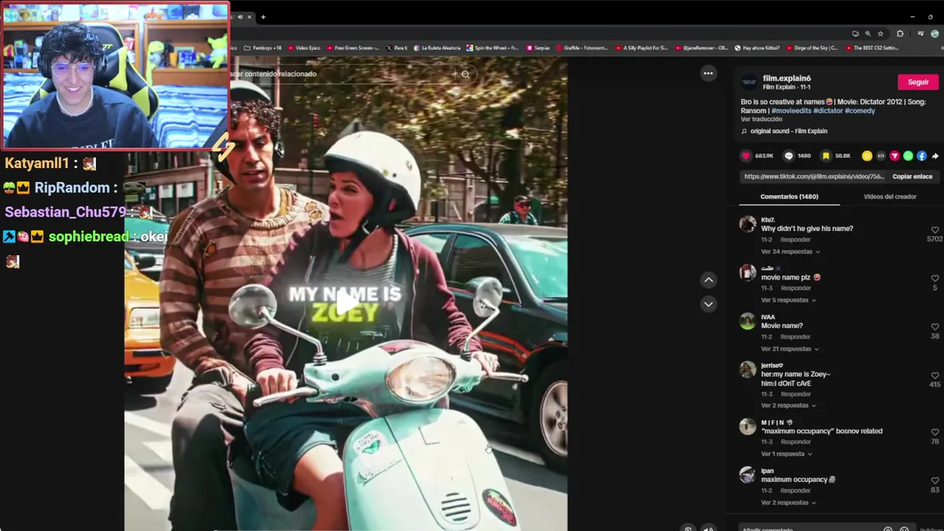Go to the previous video with the up arrow

[709, 280]
